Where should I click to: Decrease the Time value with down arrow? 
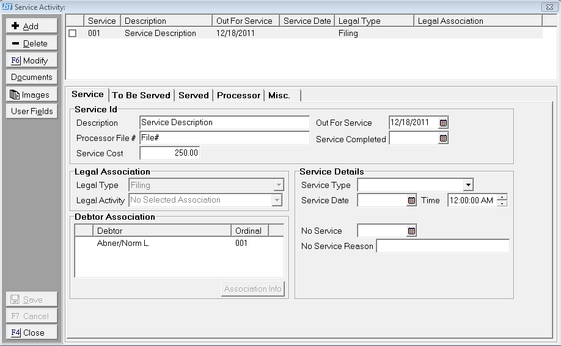click(502, 203)
